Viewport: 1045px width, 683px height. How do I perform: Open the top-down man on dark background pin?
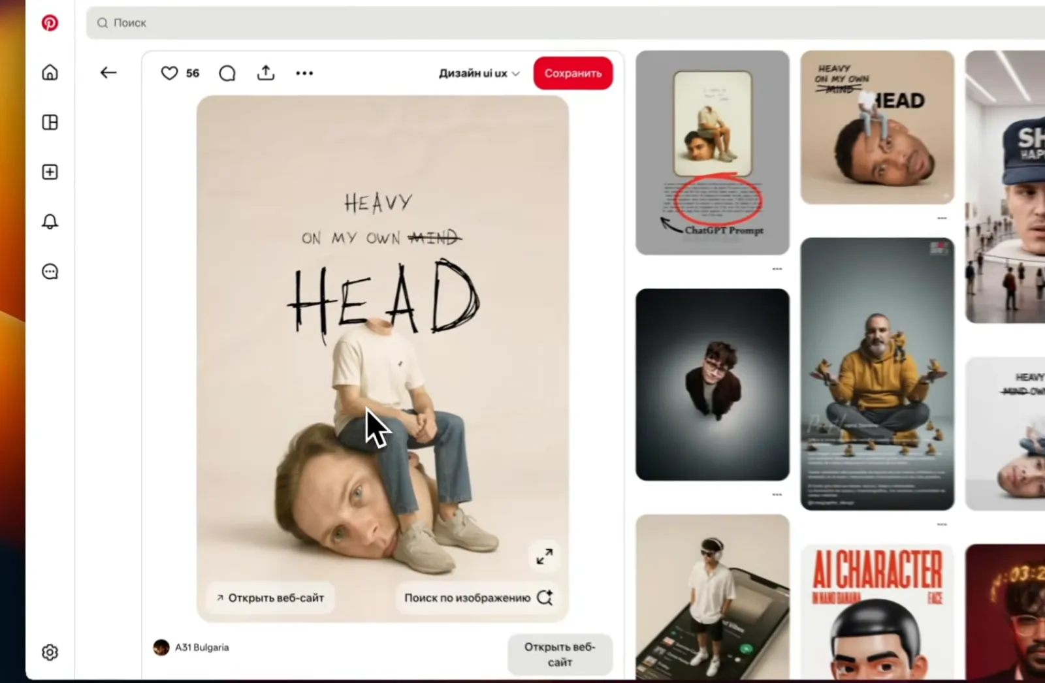(712, 385)
